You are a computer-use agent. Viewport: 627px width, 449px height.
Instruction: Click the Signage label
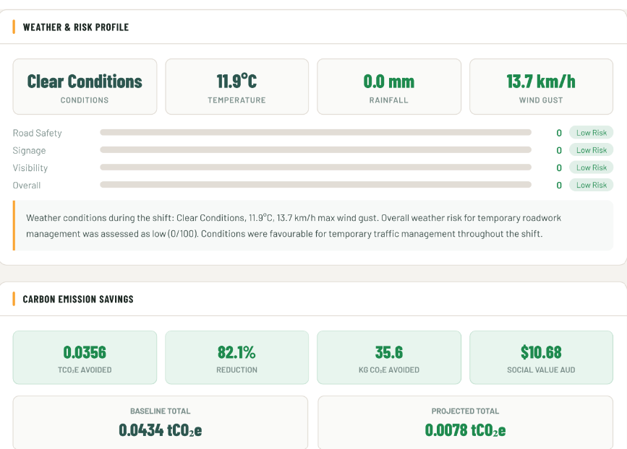pyautogui.click(x=29, y=150)
